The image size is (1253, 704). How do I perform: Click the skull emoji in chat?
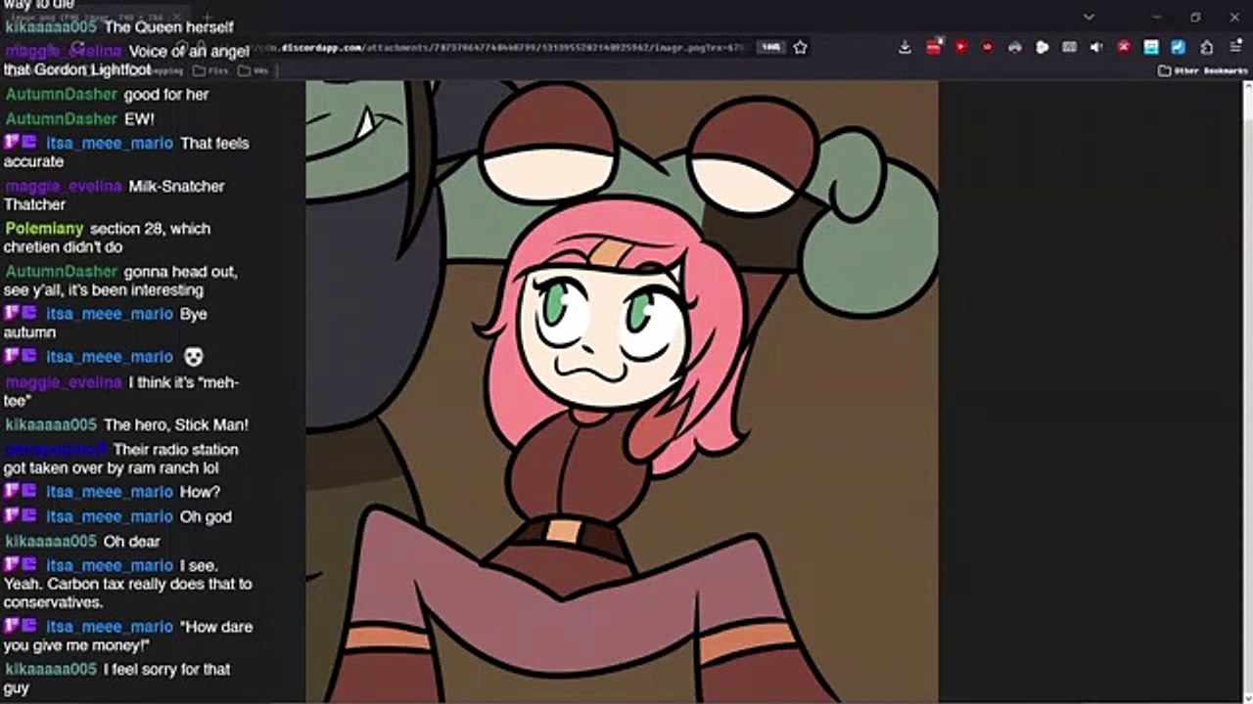pos(193,357)
